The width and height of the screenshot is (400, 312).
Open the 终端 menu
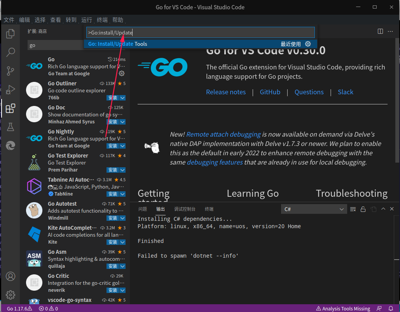point(102,20)
